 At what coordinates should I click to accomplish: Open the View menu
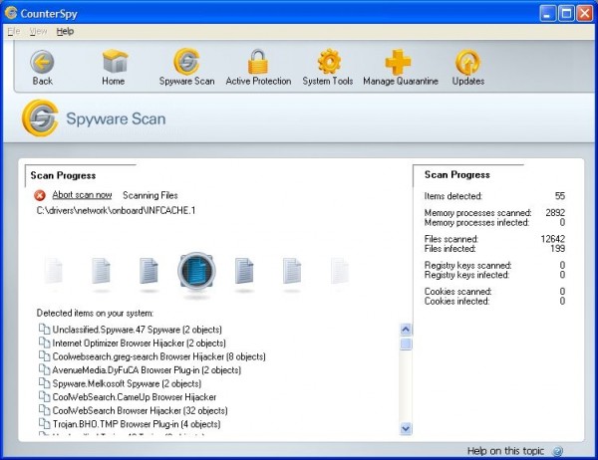38,31
